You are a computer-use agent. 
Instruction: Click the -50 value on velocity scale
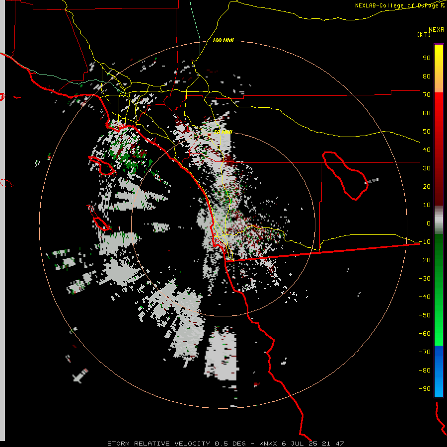pyautogui.click(x=425, y=315)
